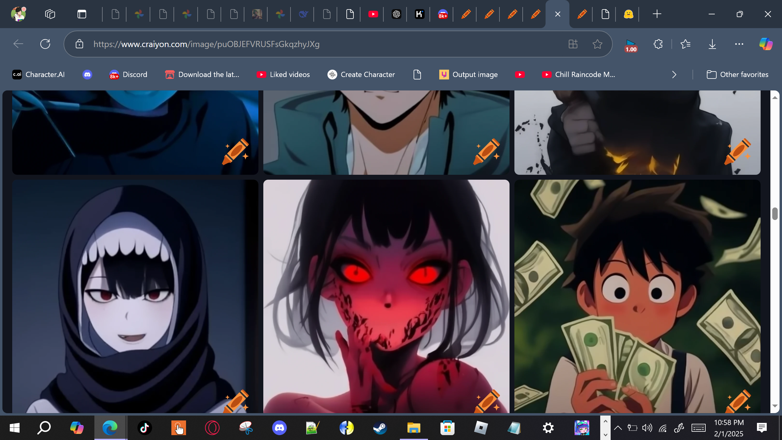Open the Character.AI bookmark
Screen dimensions: 782x440
click(38, 75)
